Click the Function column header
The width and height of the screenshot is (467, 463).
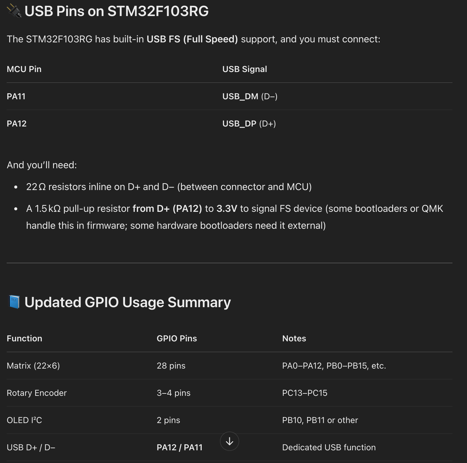[x=25, y=339]
